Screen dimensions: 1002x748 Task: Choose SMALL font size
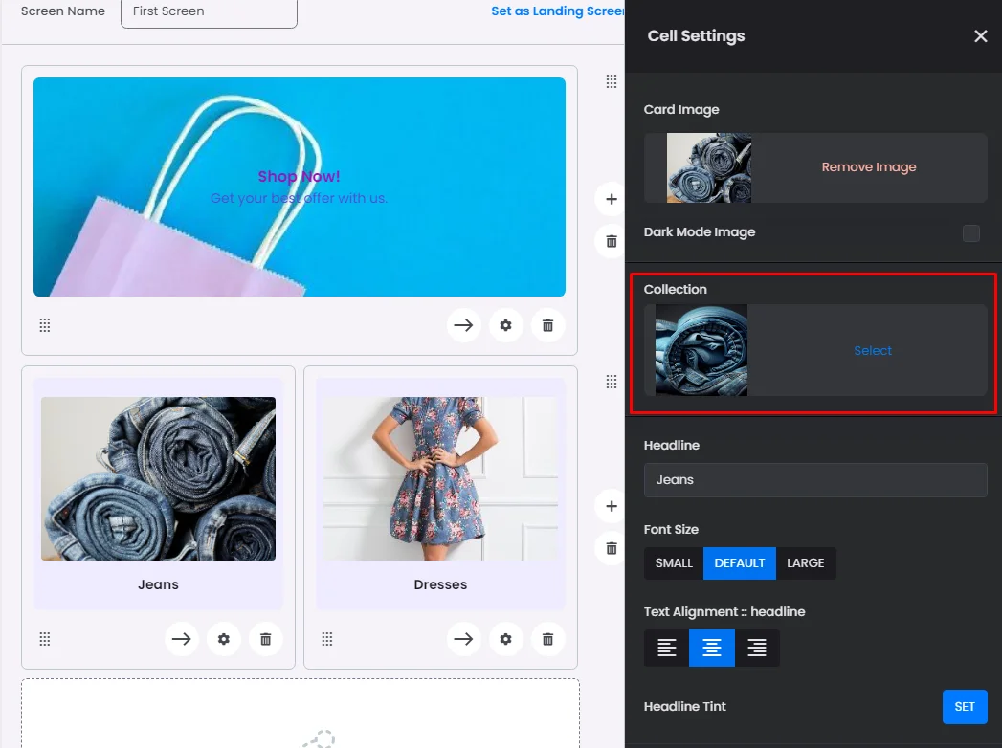674,563
